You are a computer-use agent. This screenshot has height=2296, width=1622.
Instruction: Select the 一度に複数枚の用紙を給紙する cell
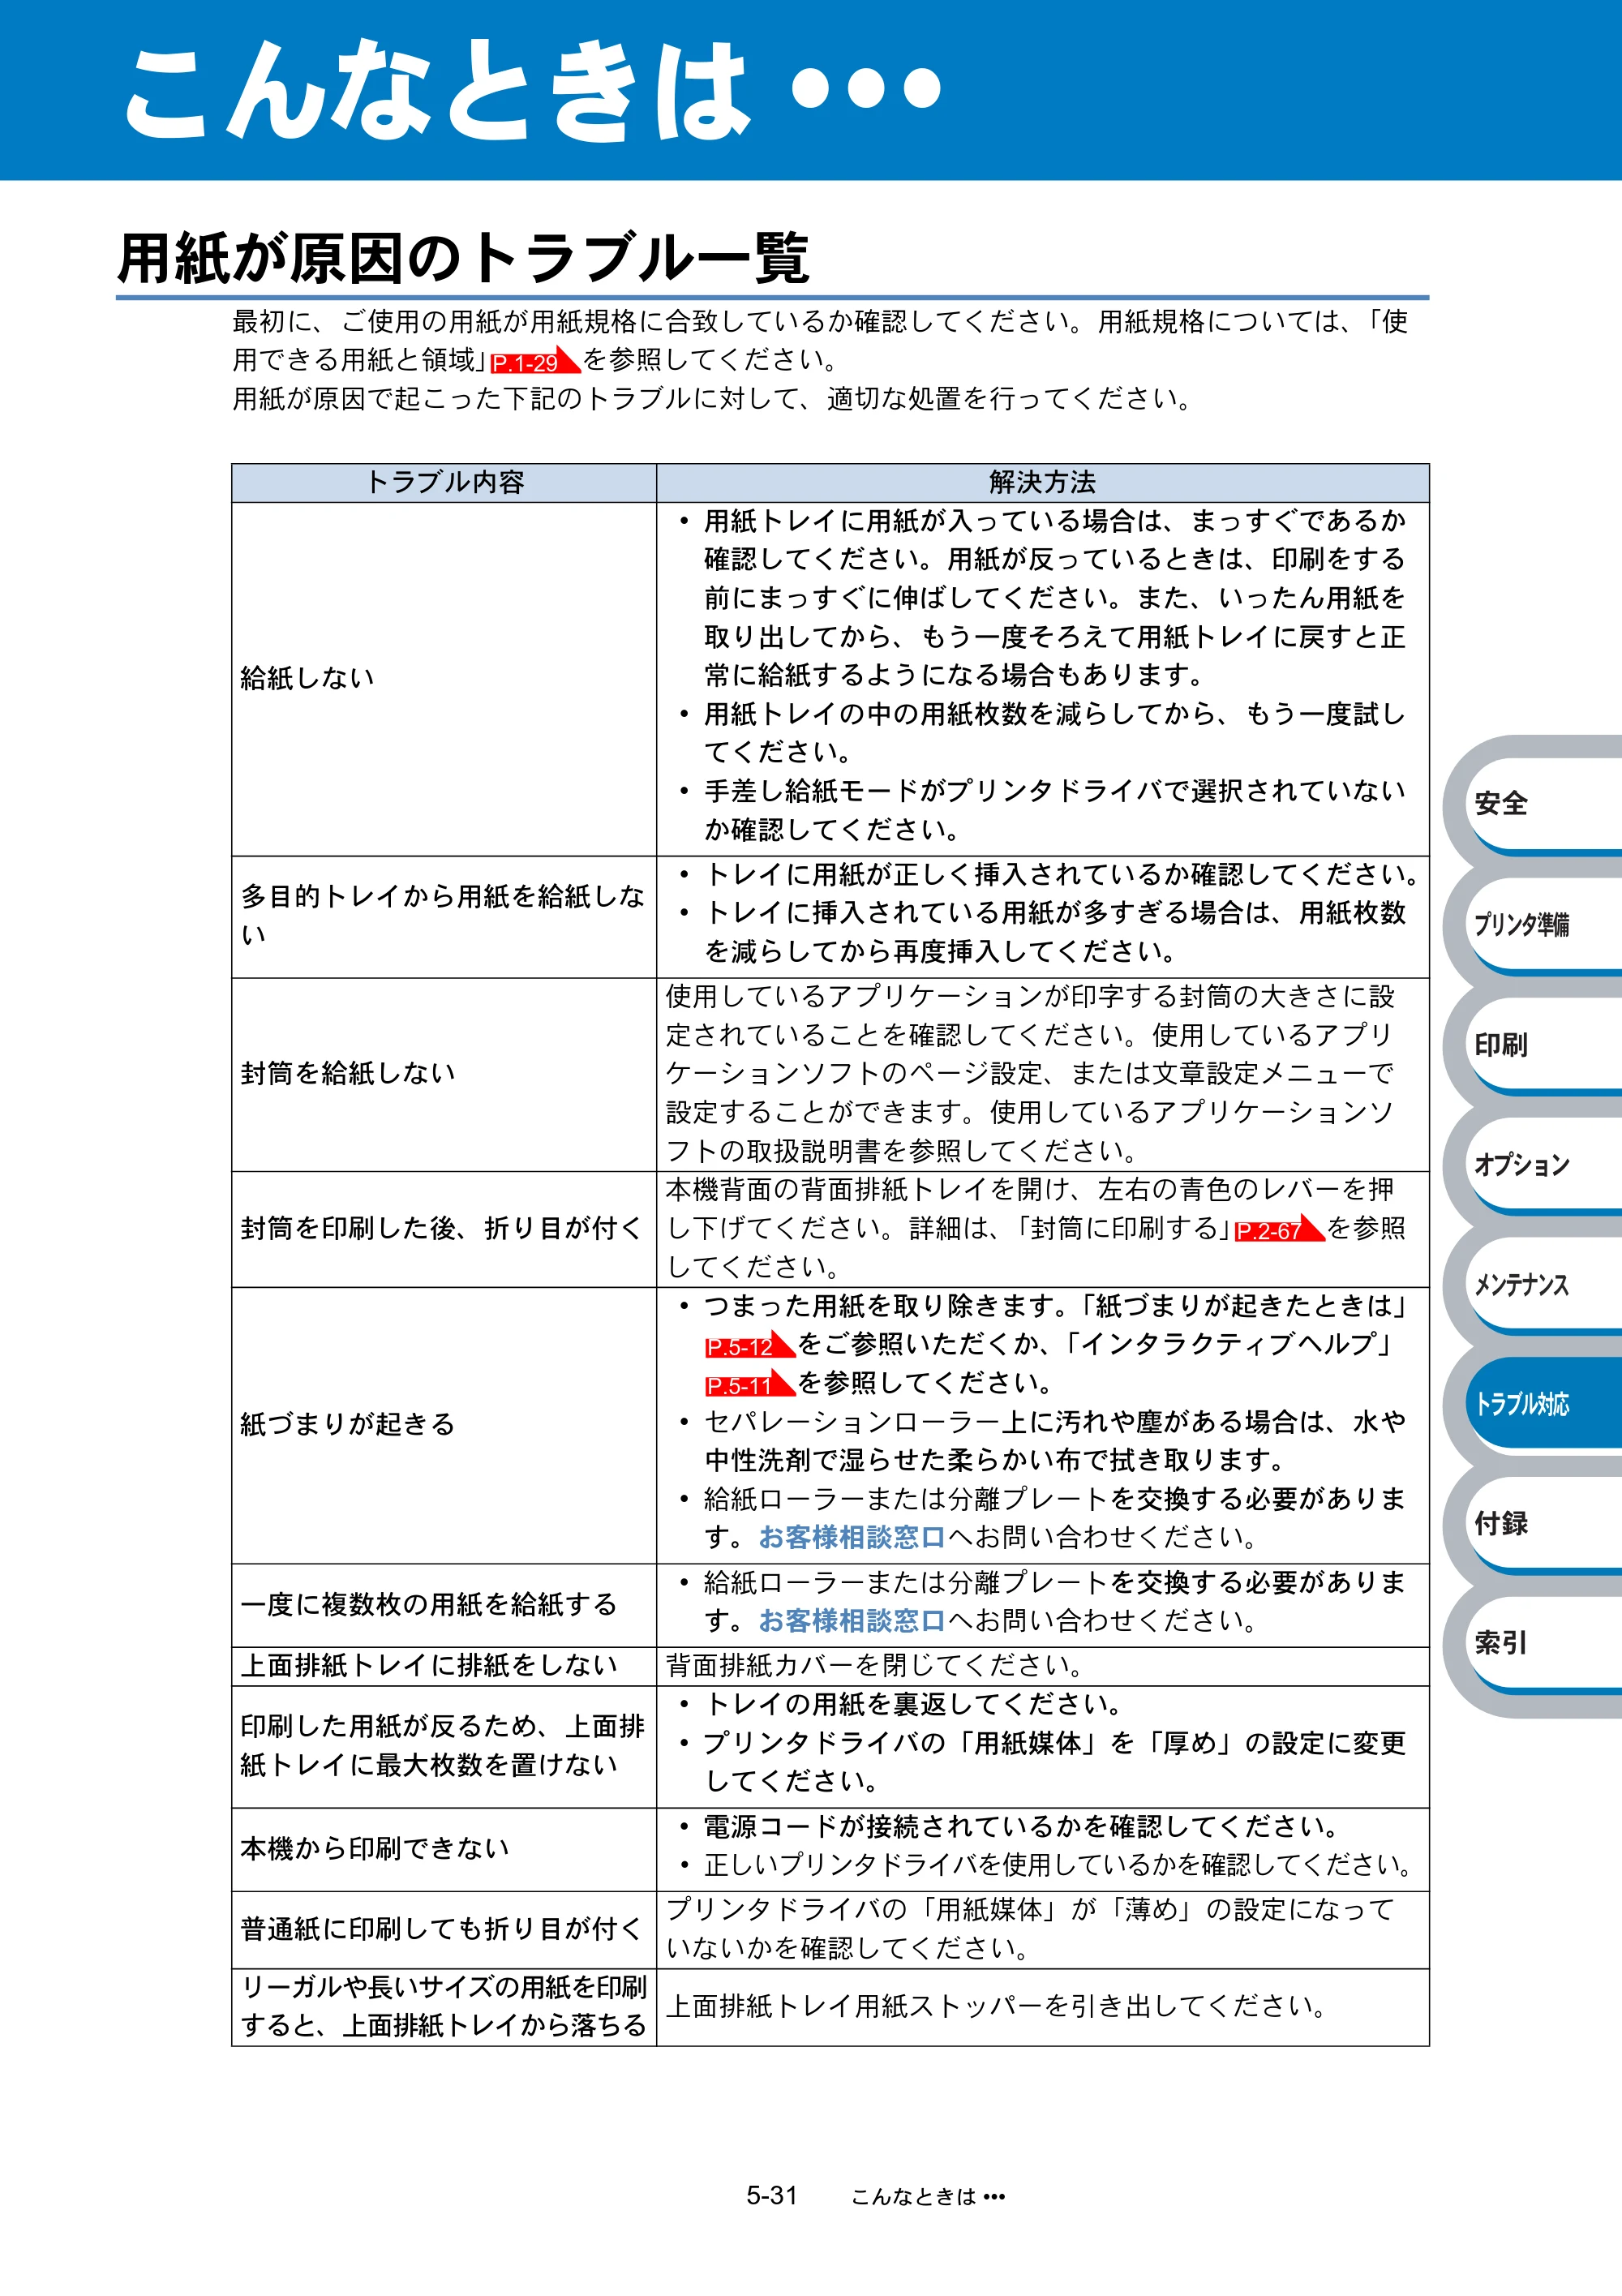444,1605
